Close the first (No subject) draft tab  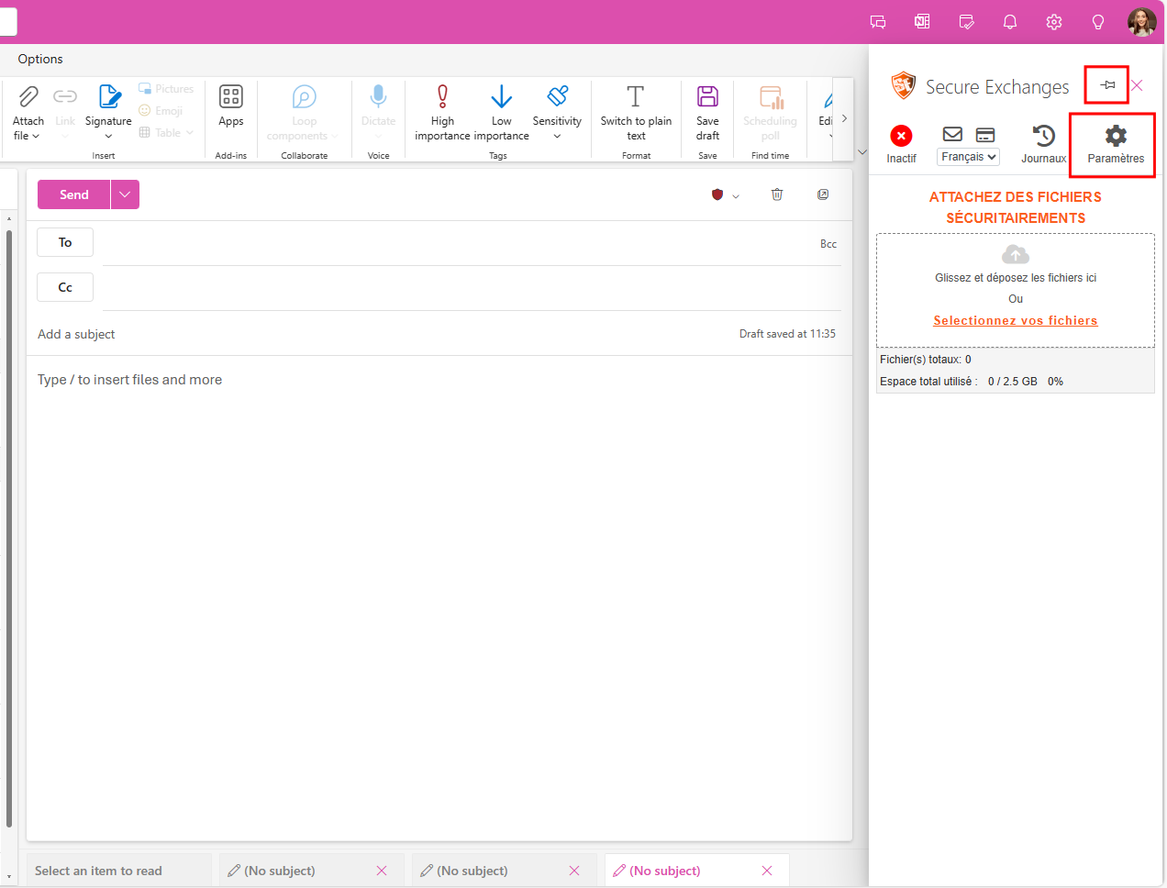[382, 871]
